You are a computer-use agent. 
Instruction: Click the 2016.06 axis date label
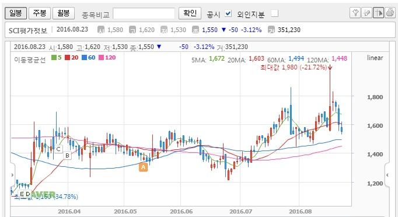click(181, 211)
